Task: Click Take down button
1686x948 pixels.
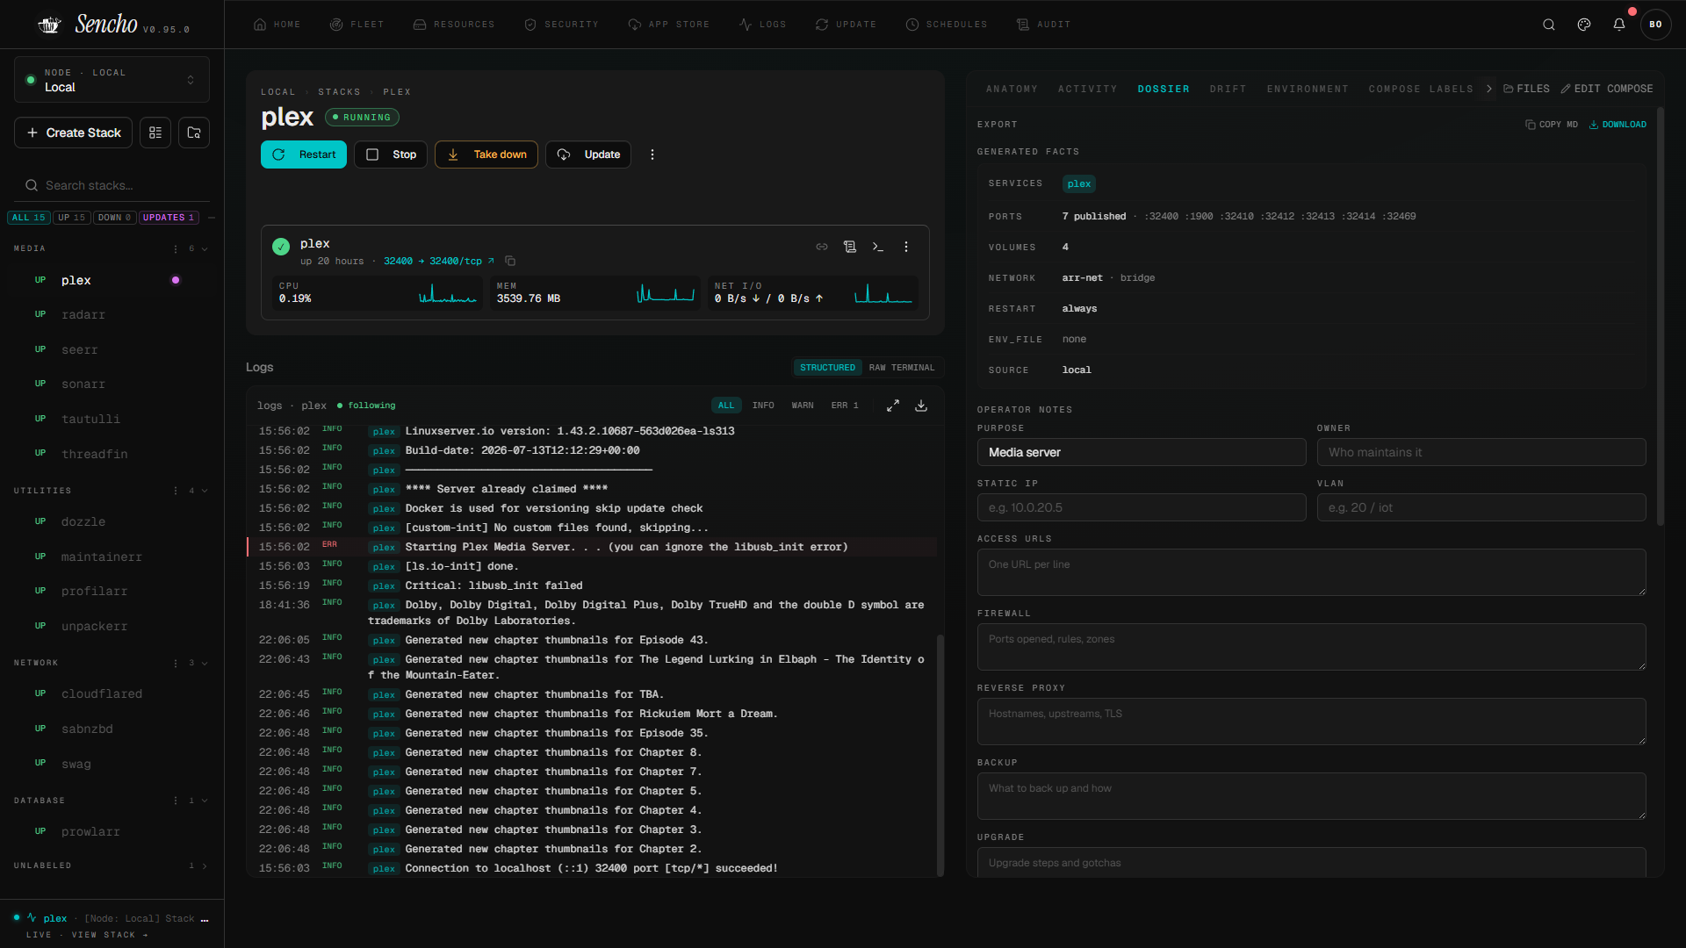Action: (486, 154)
